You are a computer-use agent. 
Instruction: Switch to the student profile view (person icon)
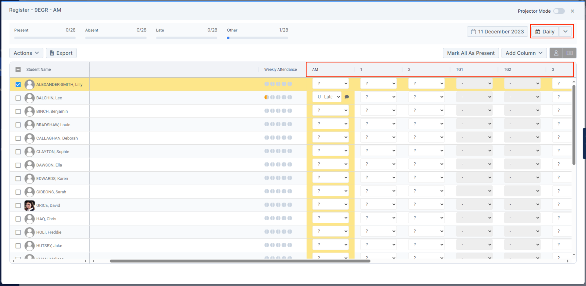556,53
